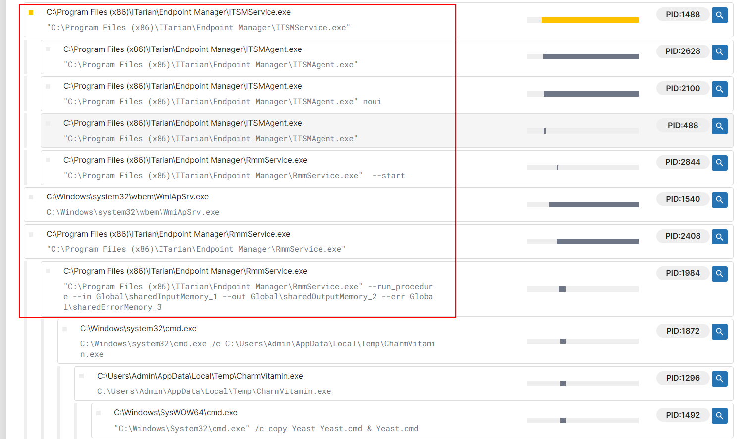This screenshot has width=751, height=439.
Task: Click magnifier icon beside PID:2408
Action: click(719, 237)
